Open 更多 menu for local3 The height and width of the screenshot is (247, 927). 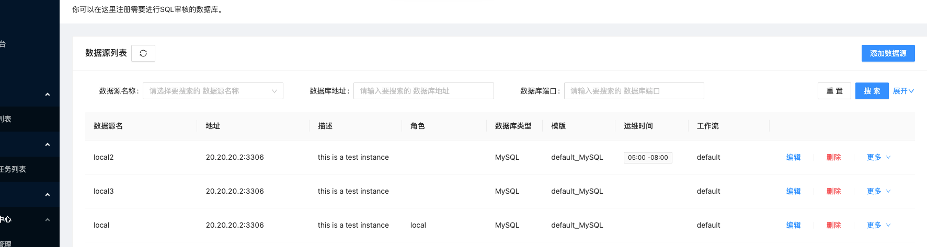point(878,191)
